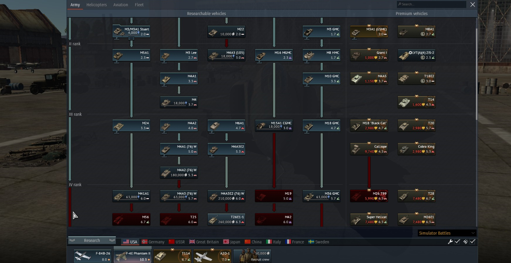The width and height of the screenshot is (511, 263).
Task: Click the vehicle search field
Action: (x=431, y=4)
